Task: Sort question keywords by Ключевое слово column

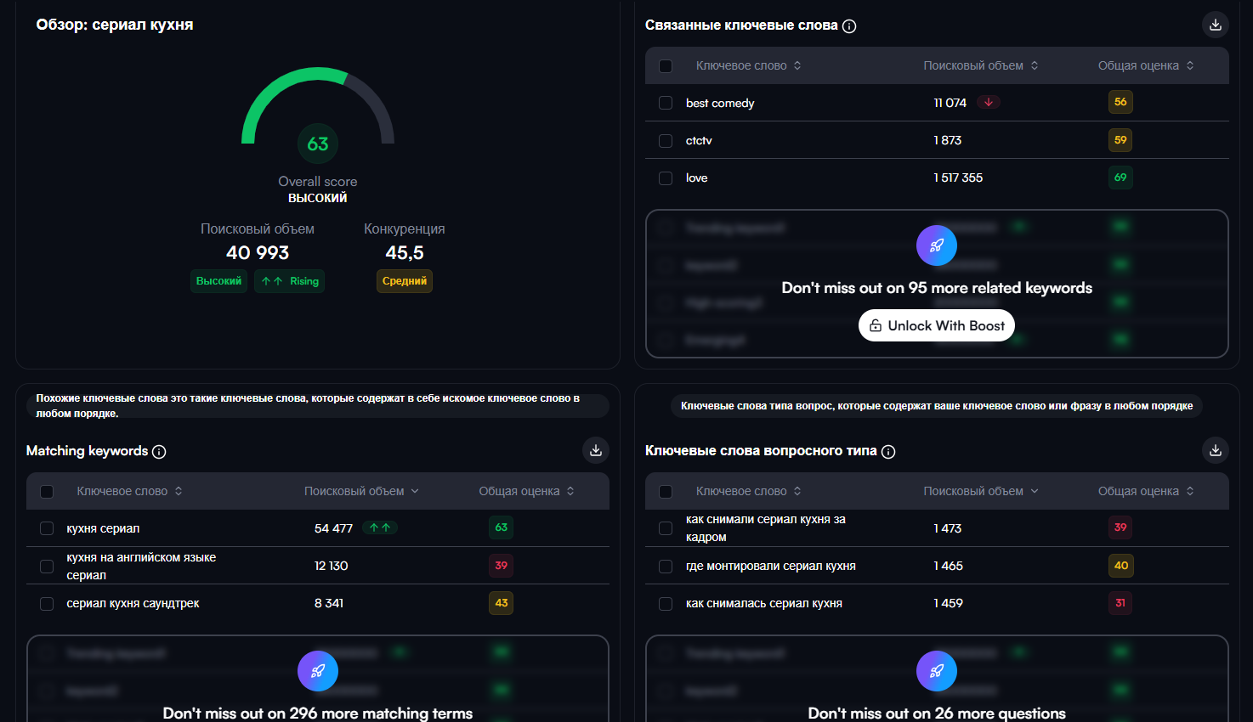Action: (748, 491)
